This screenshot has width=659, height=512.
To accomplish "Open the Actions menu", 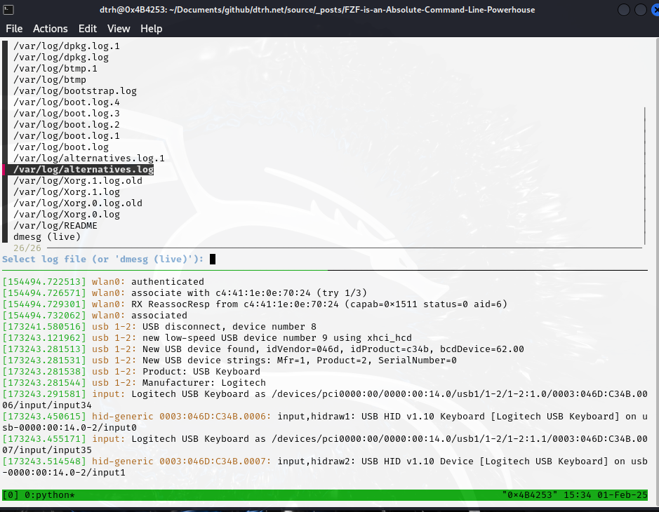I will 51,29.
